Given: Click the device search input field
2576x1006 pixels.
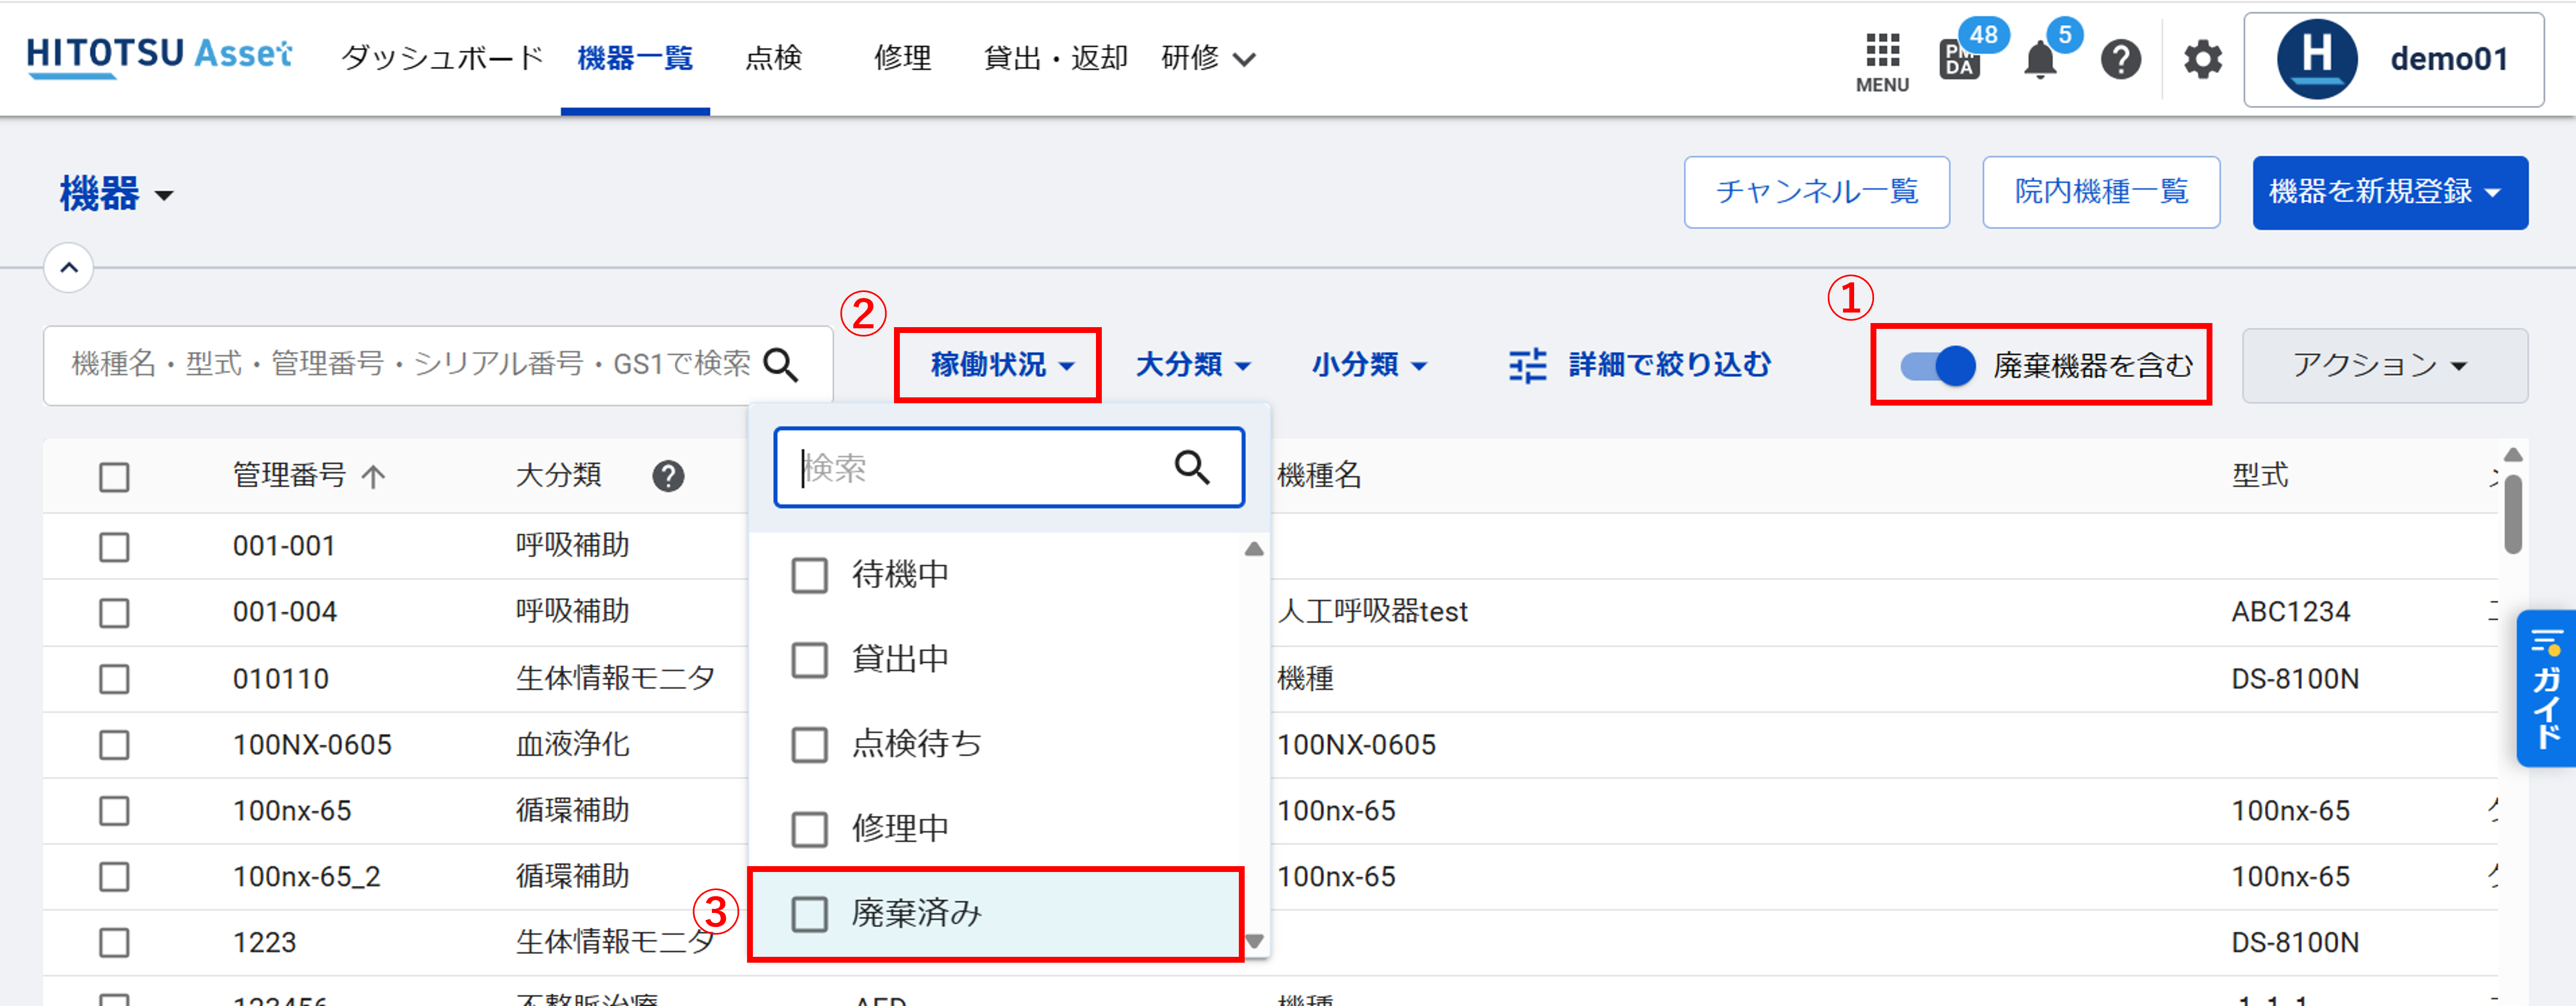Looking at the screenshot, I should pos(438,365).
